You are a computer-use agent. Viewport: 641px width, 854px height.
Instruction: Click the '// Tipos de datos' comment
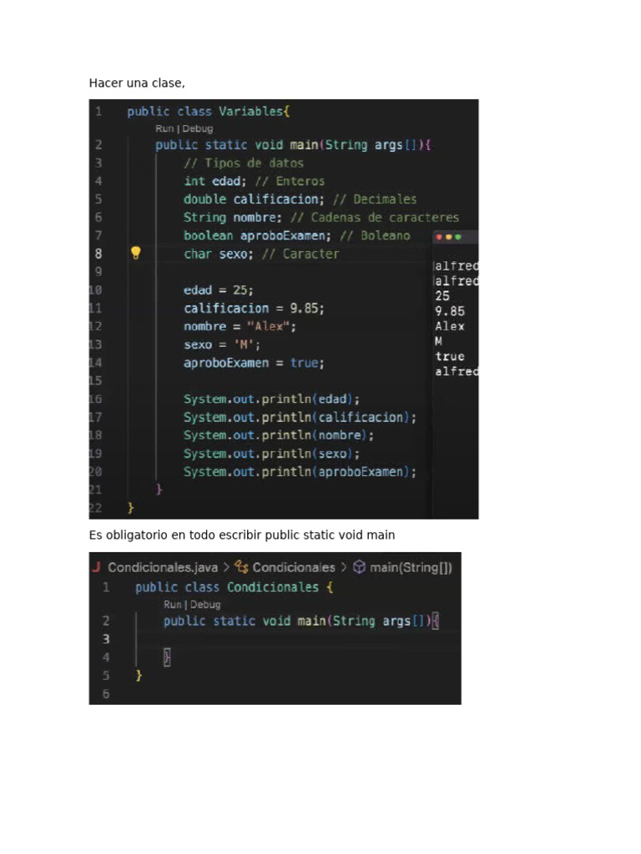click(x=244, y=163)
